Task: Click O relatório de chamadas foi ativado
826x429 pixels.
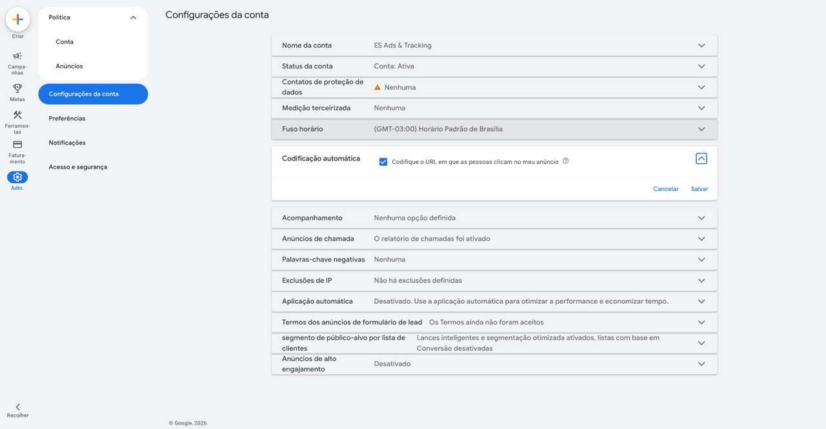Action: tap(432, 239)
